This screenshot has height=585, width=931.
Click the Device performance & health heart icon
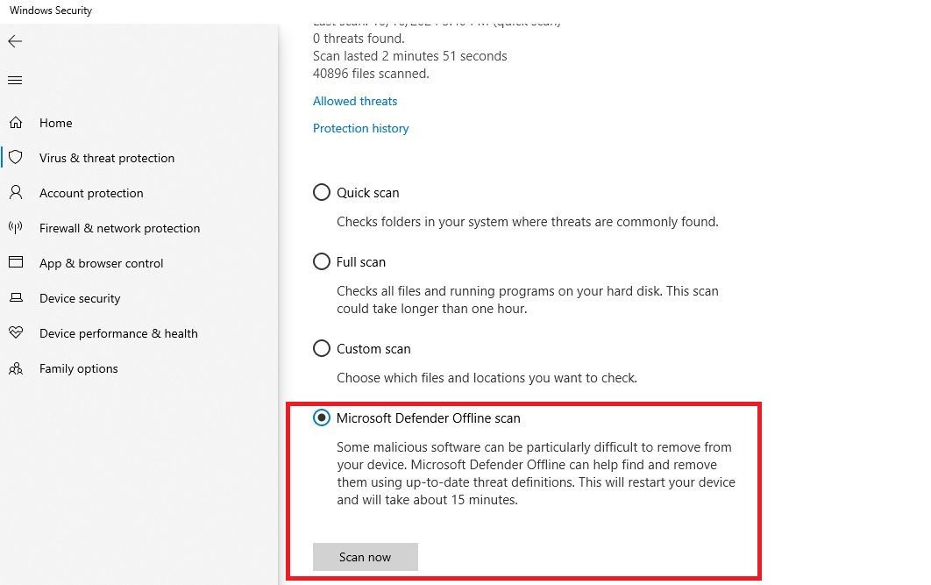pos(16,333)
